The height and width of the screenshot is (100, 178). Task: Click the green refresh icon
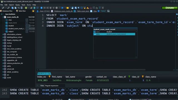point(26,8)
